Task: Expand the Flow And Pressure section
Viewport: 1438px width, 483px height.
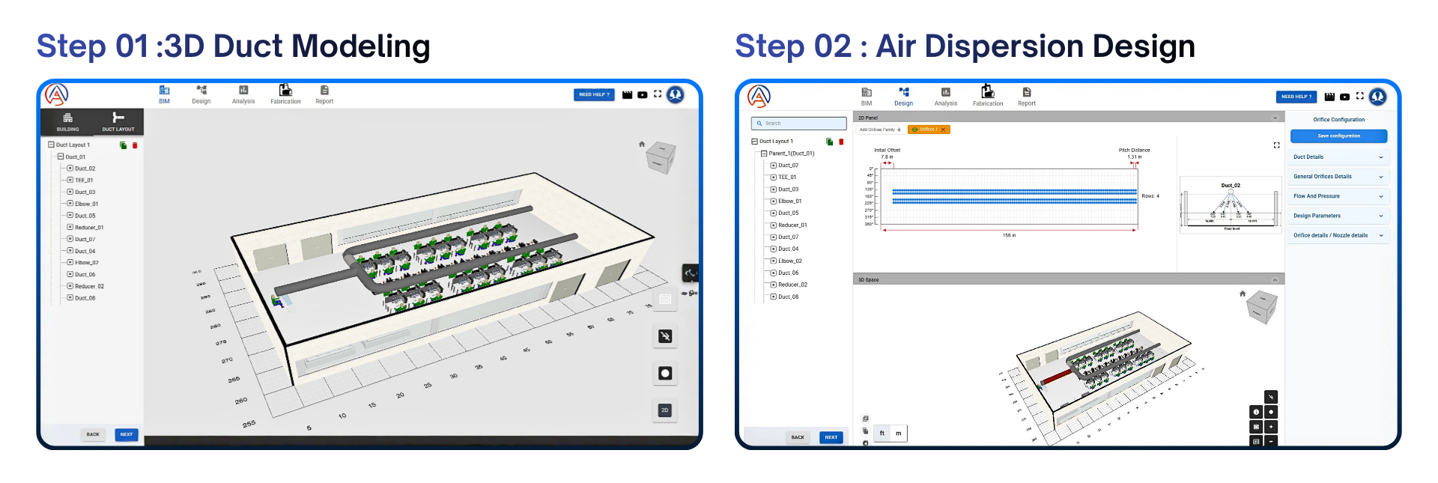Action: (1338, 196)
